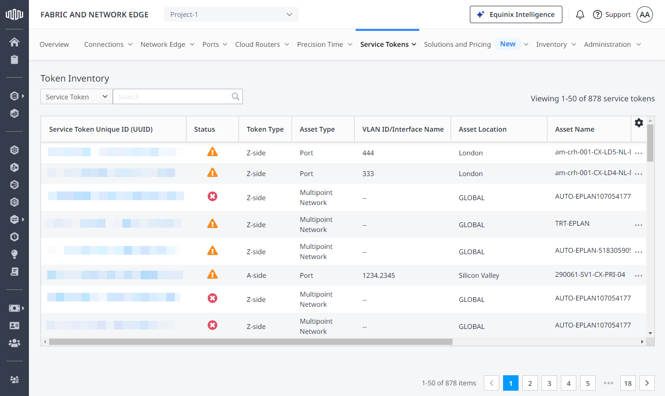Viewport: 665px width, 396px height.
Task: Open the stacked layers hexagon sidebar icon
Action: (14, 96)
